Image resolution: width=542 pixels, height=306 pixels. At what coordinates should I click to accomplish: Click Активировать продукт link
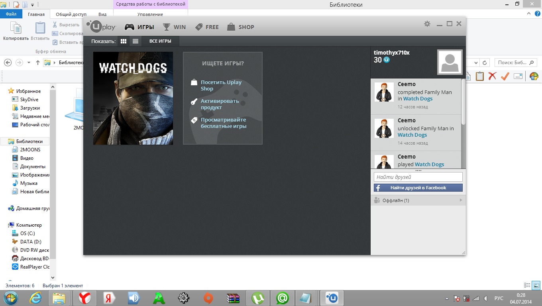point(220,104)
